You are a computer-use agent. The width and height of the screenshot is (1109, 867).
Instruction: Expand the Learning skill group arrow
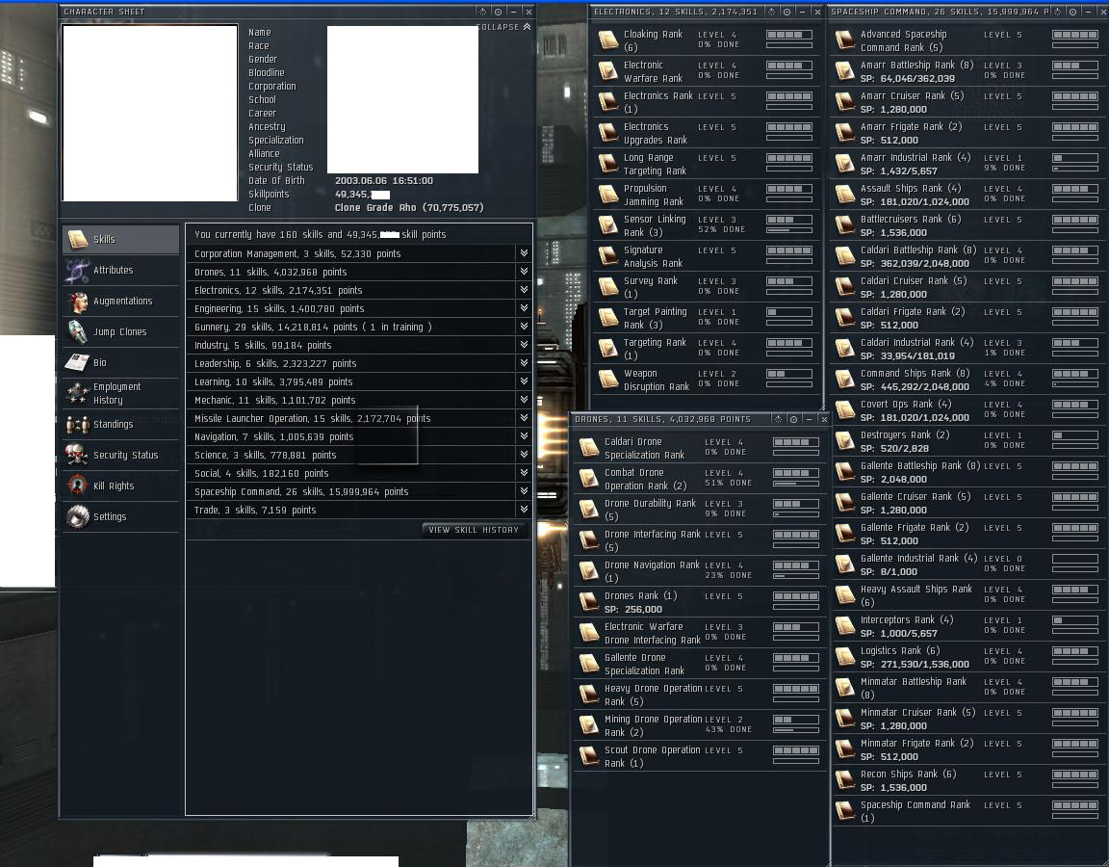click(524, 381)
